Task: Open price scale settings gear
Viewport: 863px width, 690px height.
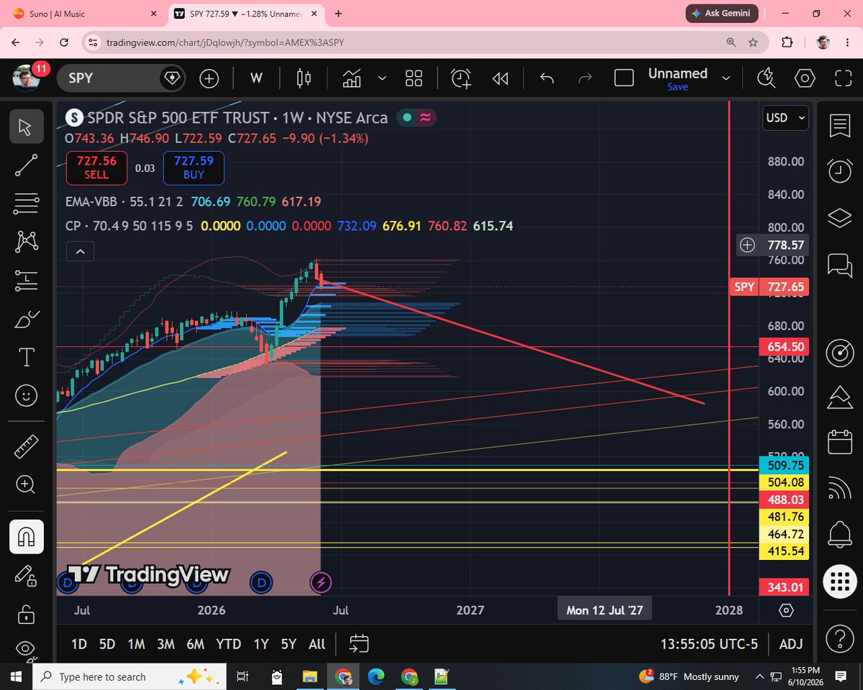Action: [786, 610]
